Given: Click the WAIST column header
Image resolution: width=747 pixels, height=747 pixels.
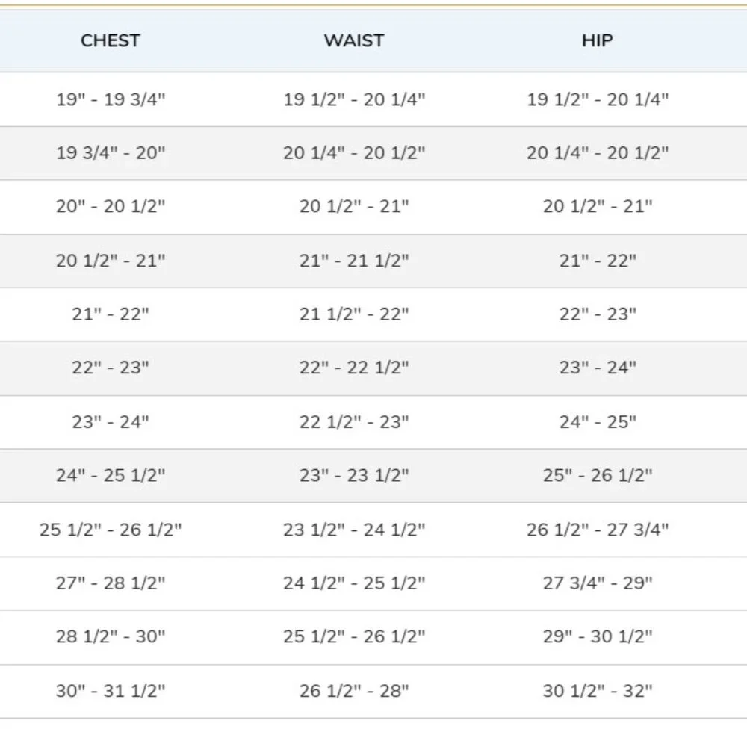Looking at the screenshot, I should point(354,40).
